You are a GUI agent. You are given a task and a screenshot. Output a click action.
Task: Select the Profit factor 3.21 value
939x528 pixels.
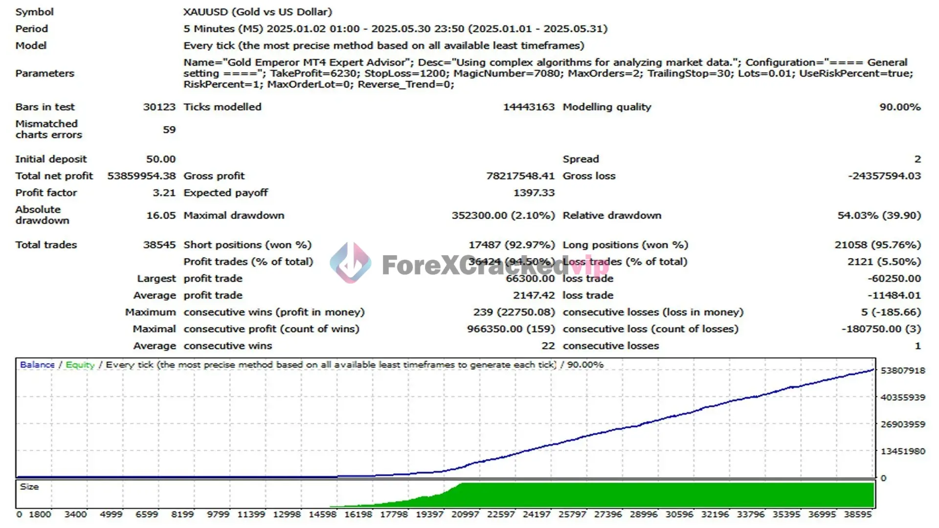click(163, 193)
